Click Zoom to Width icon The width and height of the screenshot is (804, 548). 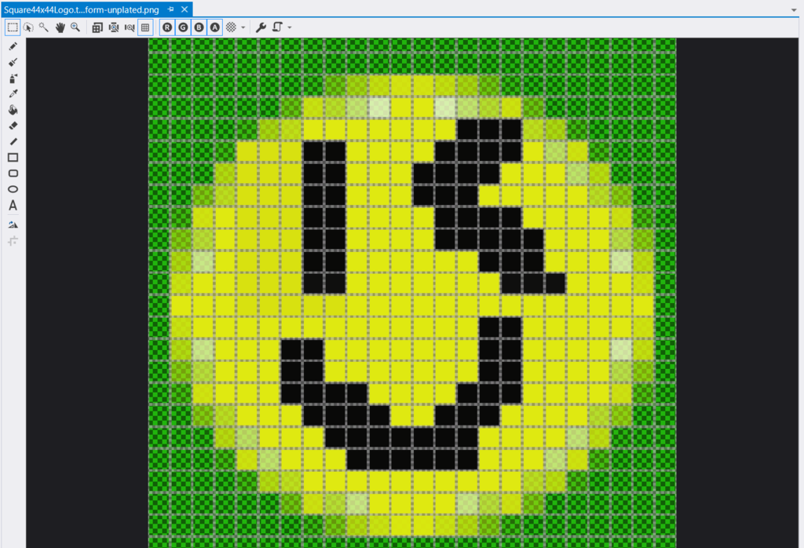pyautogui.click(x=130, y=27)
